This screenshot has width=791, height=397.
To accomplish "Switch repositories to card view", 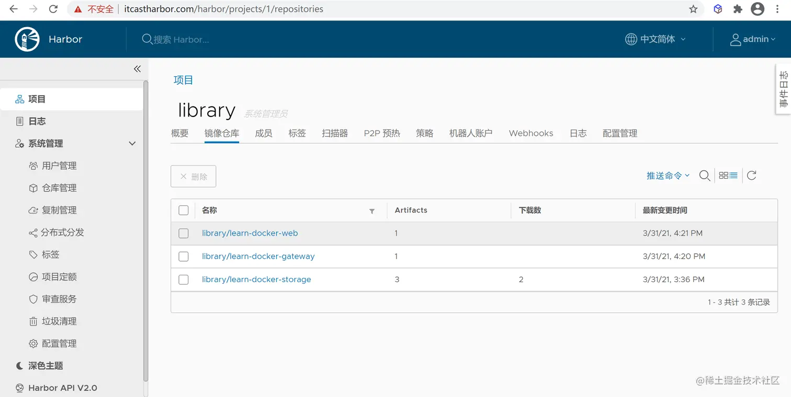I will [x=724, y=176].
